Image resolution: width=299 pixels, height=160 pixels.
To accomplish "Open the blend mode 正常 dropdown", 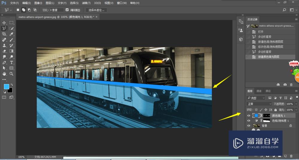I will click(259, 104).
